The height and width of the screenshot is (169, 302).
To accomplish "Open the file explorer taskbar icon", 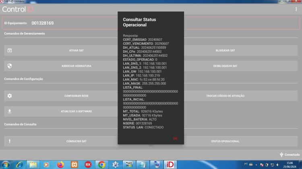I will (33, 165).
